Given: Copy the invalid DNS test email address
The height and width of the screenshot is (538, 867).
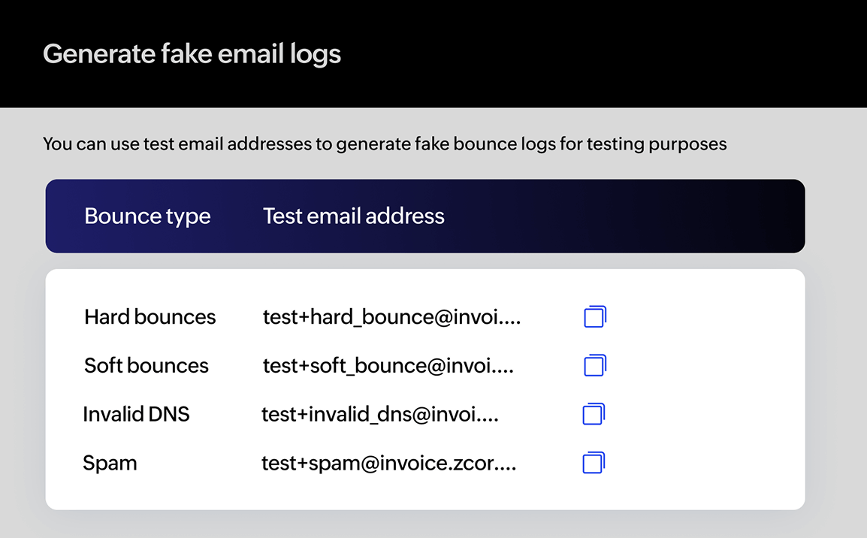Looking at the screenshot, I should tap(594, 414).
